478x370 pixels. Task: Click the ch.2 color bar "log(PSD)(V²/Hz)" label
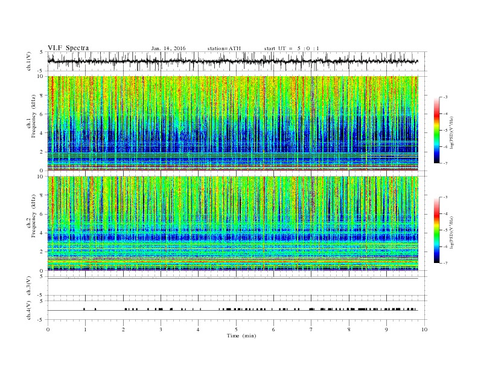tap(451, 232)
